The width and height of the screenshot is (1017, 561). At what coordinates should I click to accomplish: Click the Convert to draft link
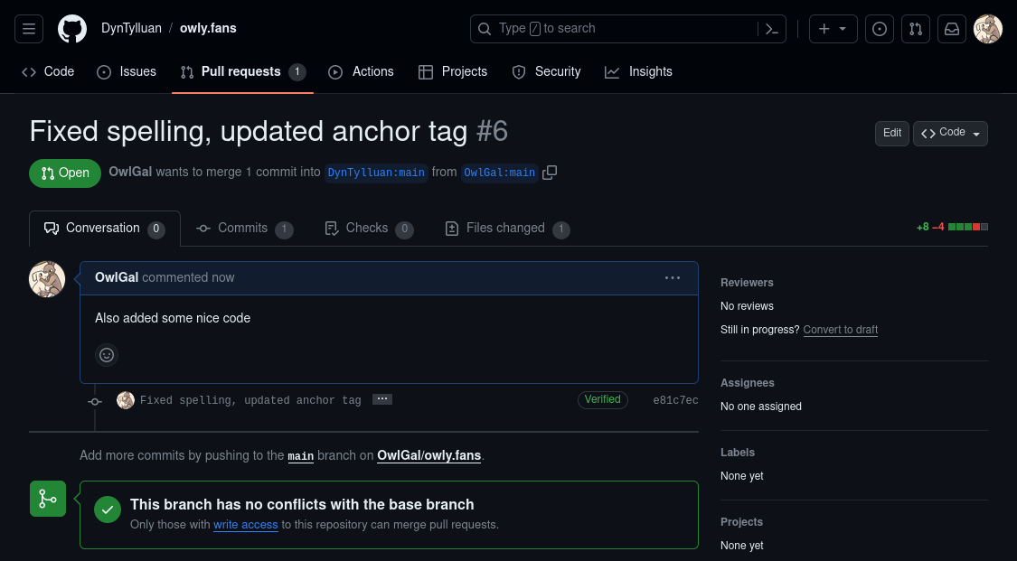tap(840, 330)
